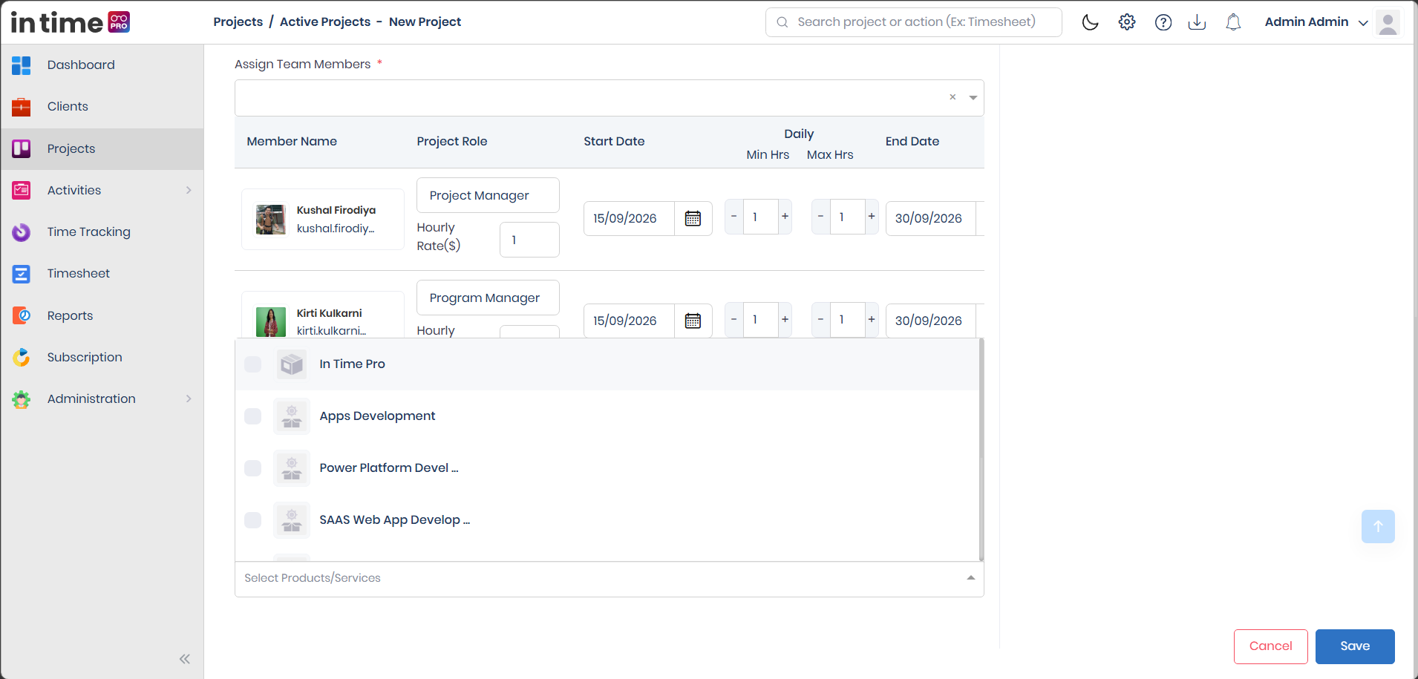Click the project search field
Screen dimensions: 1418x679
tap(914, 22)
